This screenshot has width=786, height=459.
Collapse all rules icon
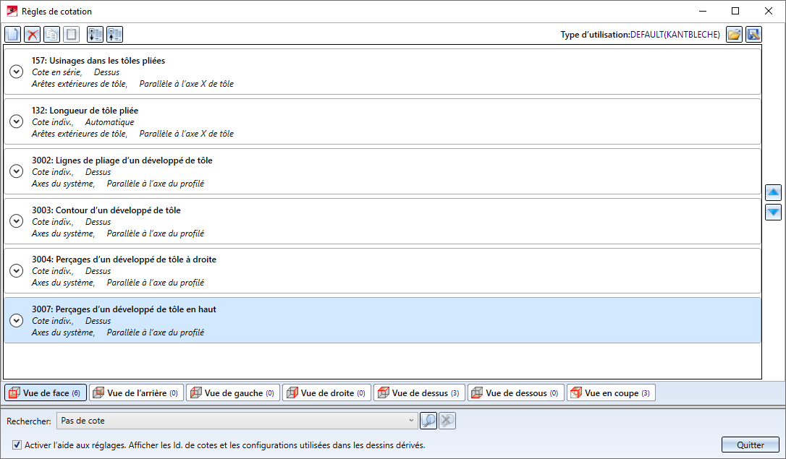(x=115, y=35)
